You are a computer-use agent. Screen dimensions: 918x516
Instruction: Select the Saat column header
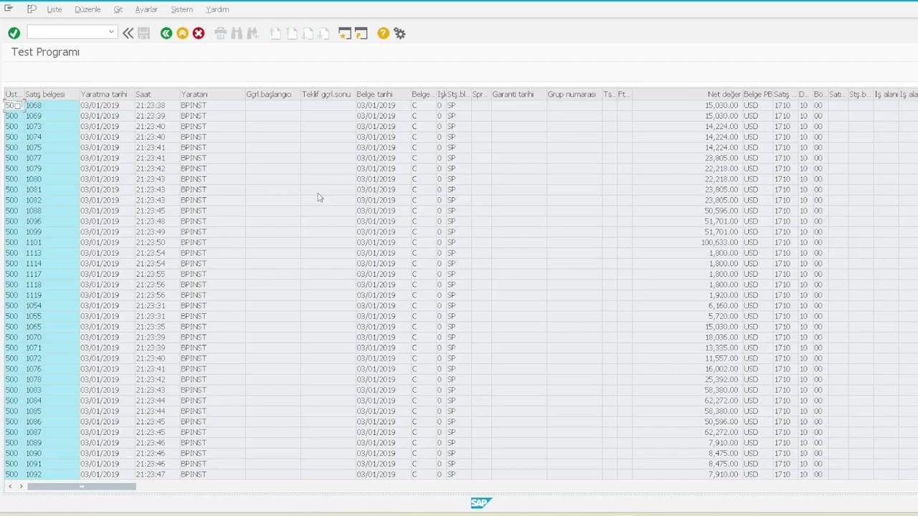(x=157, y=94)
